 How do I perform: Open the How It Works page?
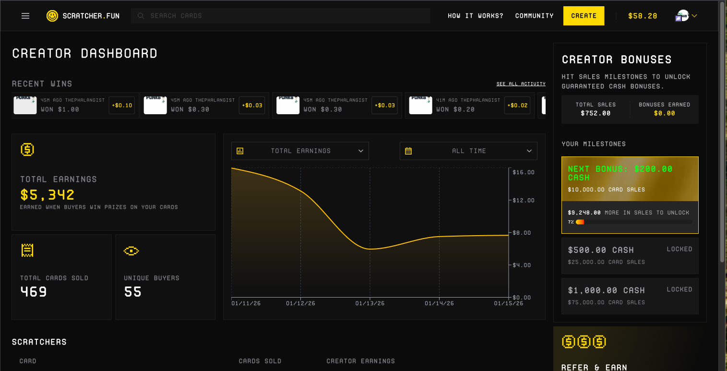(x=475, y=16)
